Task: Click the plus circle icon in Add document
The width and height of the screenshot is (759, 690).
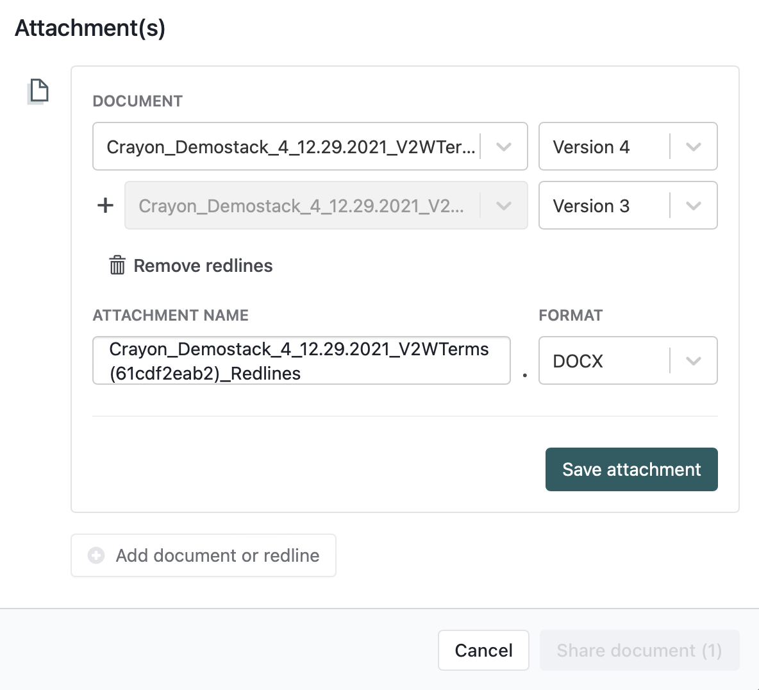Action: [x=96, y=555]
